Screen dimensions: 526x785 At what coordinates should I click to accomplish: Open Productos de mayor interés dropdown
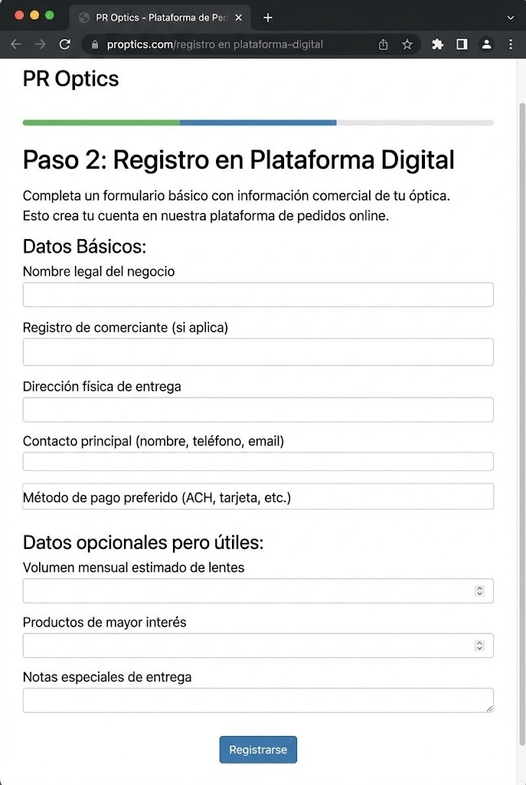[x=258, y=645]
